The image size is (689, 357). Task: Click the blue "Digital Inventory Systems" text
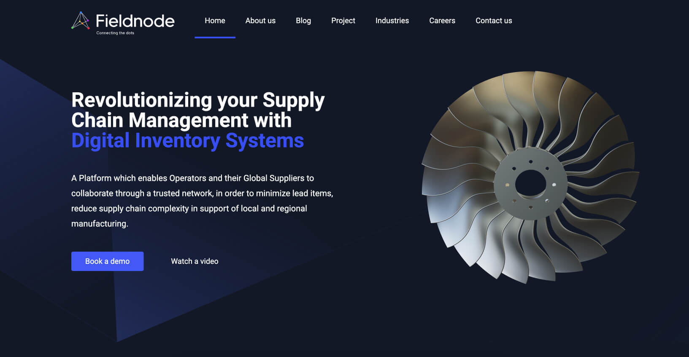pyautogui.click(x=187, y=141)
